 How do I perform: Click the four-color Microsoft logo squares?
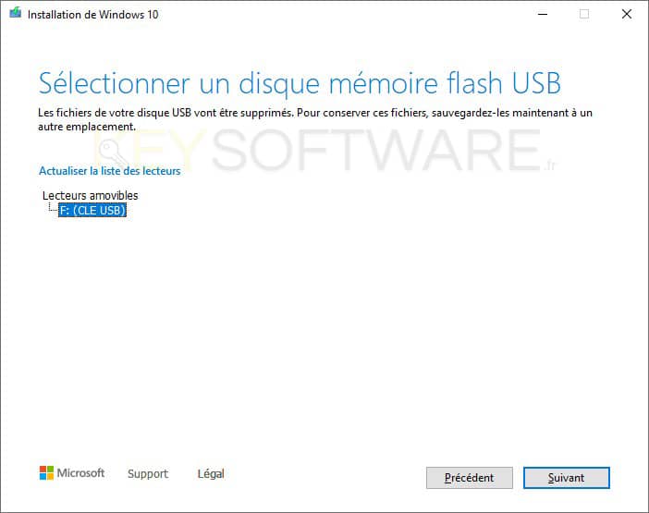46,473
